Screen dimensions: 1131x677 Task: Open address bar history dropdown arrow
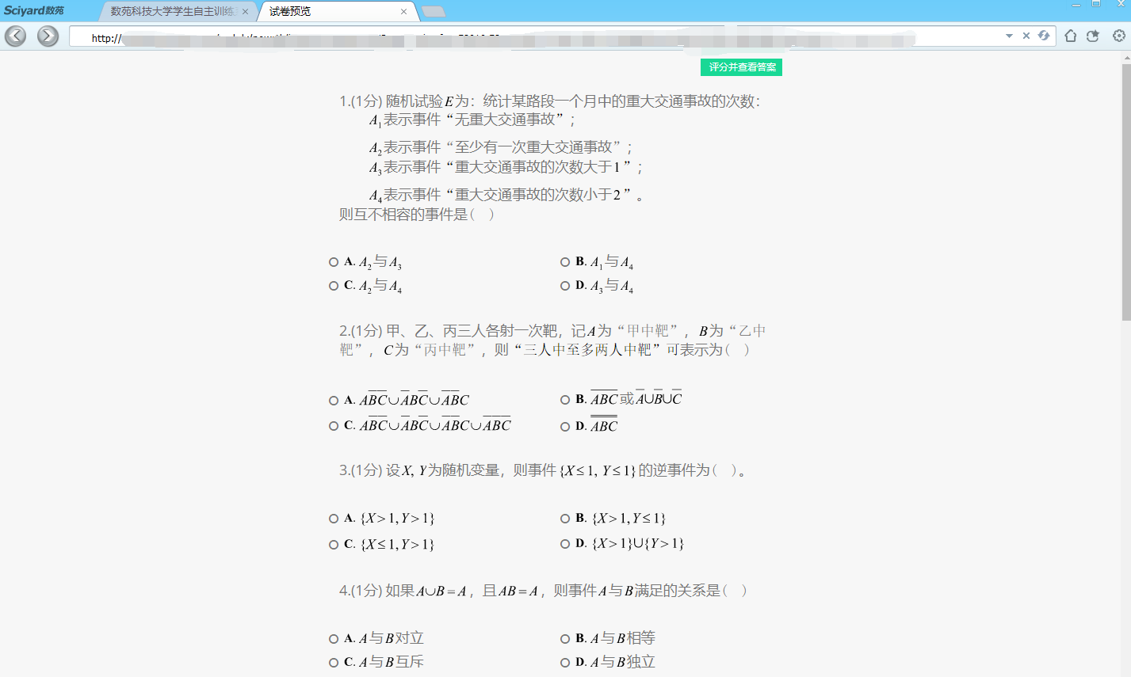(x=1009, y=36)
